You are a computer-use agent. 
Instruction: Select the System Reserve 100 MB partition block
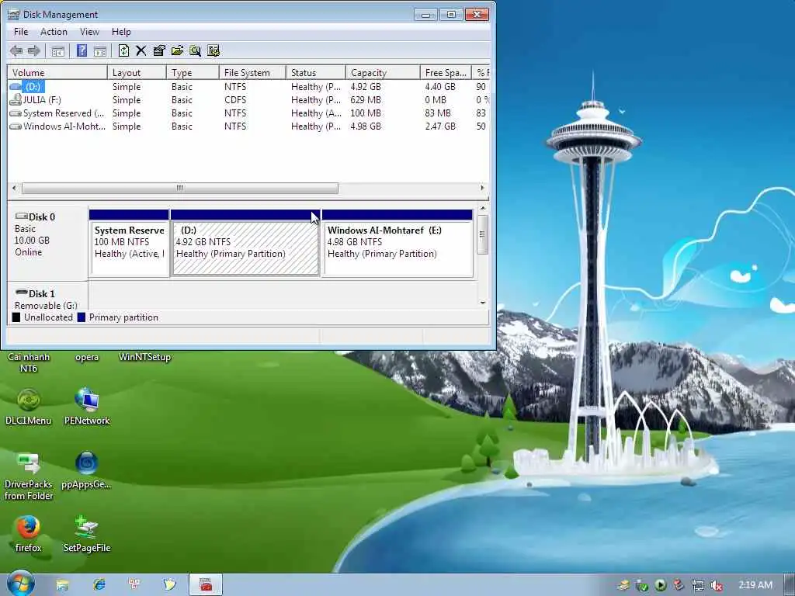129,243
